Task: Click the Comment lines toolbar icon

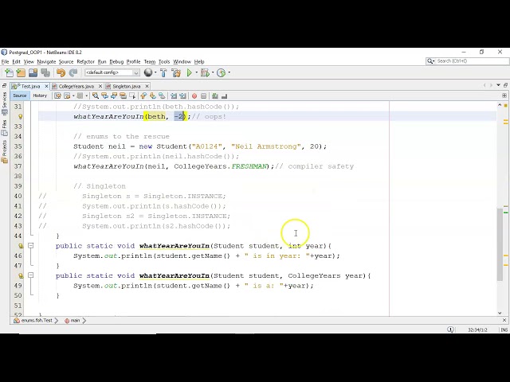Action: point(215,95)
